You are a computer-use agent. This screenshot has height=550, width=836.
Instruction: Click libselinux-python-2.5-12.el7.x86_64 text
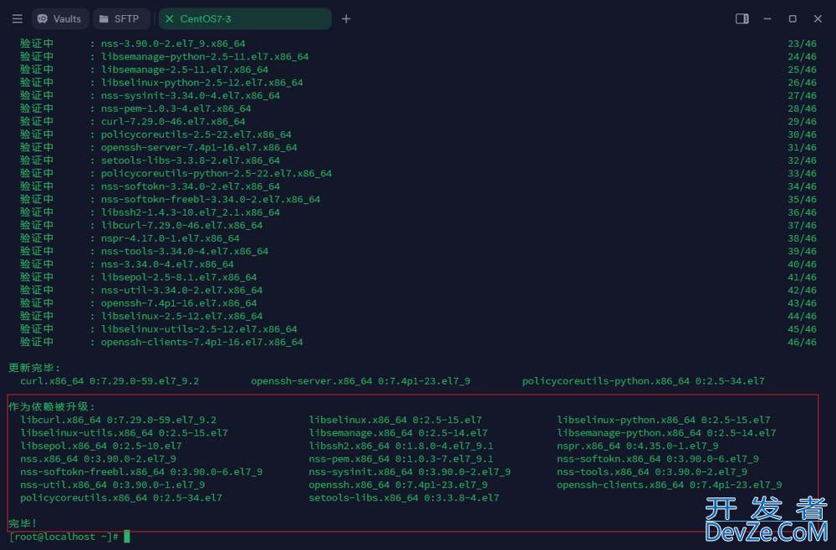(201, 83)
